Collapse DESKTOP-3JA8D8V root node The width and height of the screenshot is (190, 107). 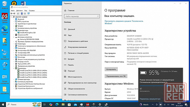[x=12, y=17]
